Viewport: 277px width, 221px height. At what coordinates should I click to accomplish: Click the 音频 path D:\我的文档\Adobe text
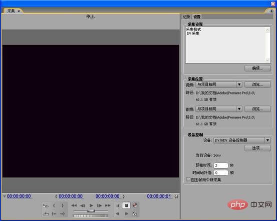click(x=225, y=117)
